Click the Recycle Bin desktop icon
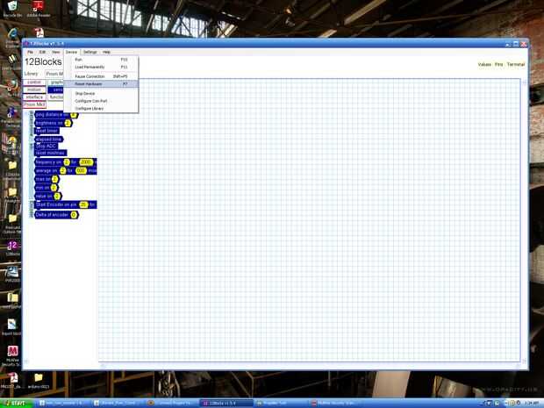The width and height of the screenshot is (544, 408). [12, 8]
